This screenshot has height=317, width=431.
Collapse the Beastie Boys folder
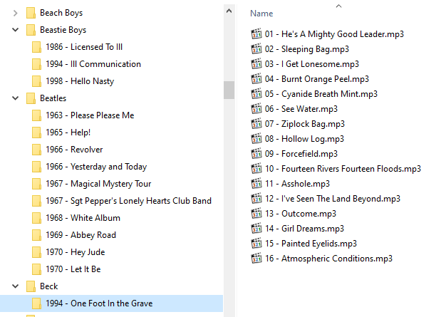pos(16,30)
